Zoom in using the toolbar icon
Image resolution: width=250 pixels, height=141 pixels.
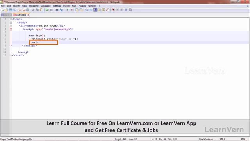point(67,10)
